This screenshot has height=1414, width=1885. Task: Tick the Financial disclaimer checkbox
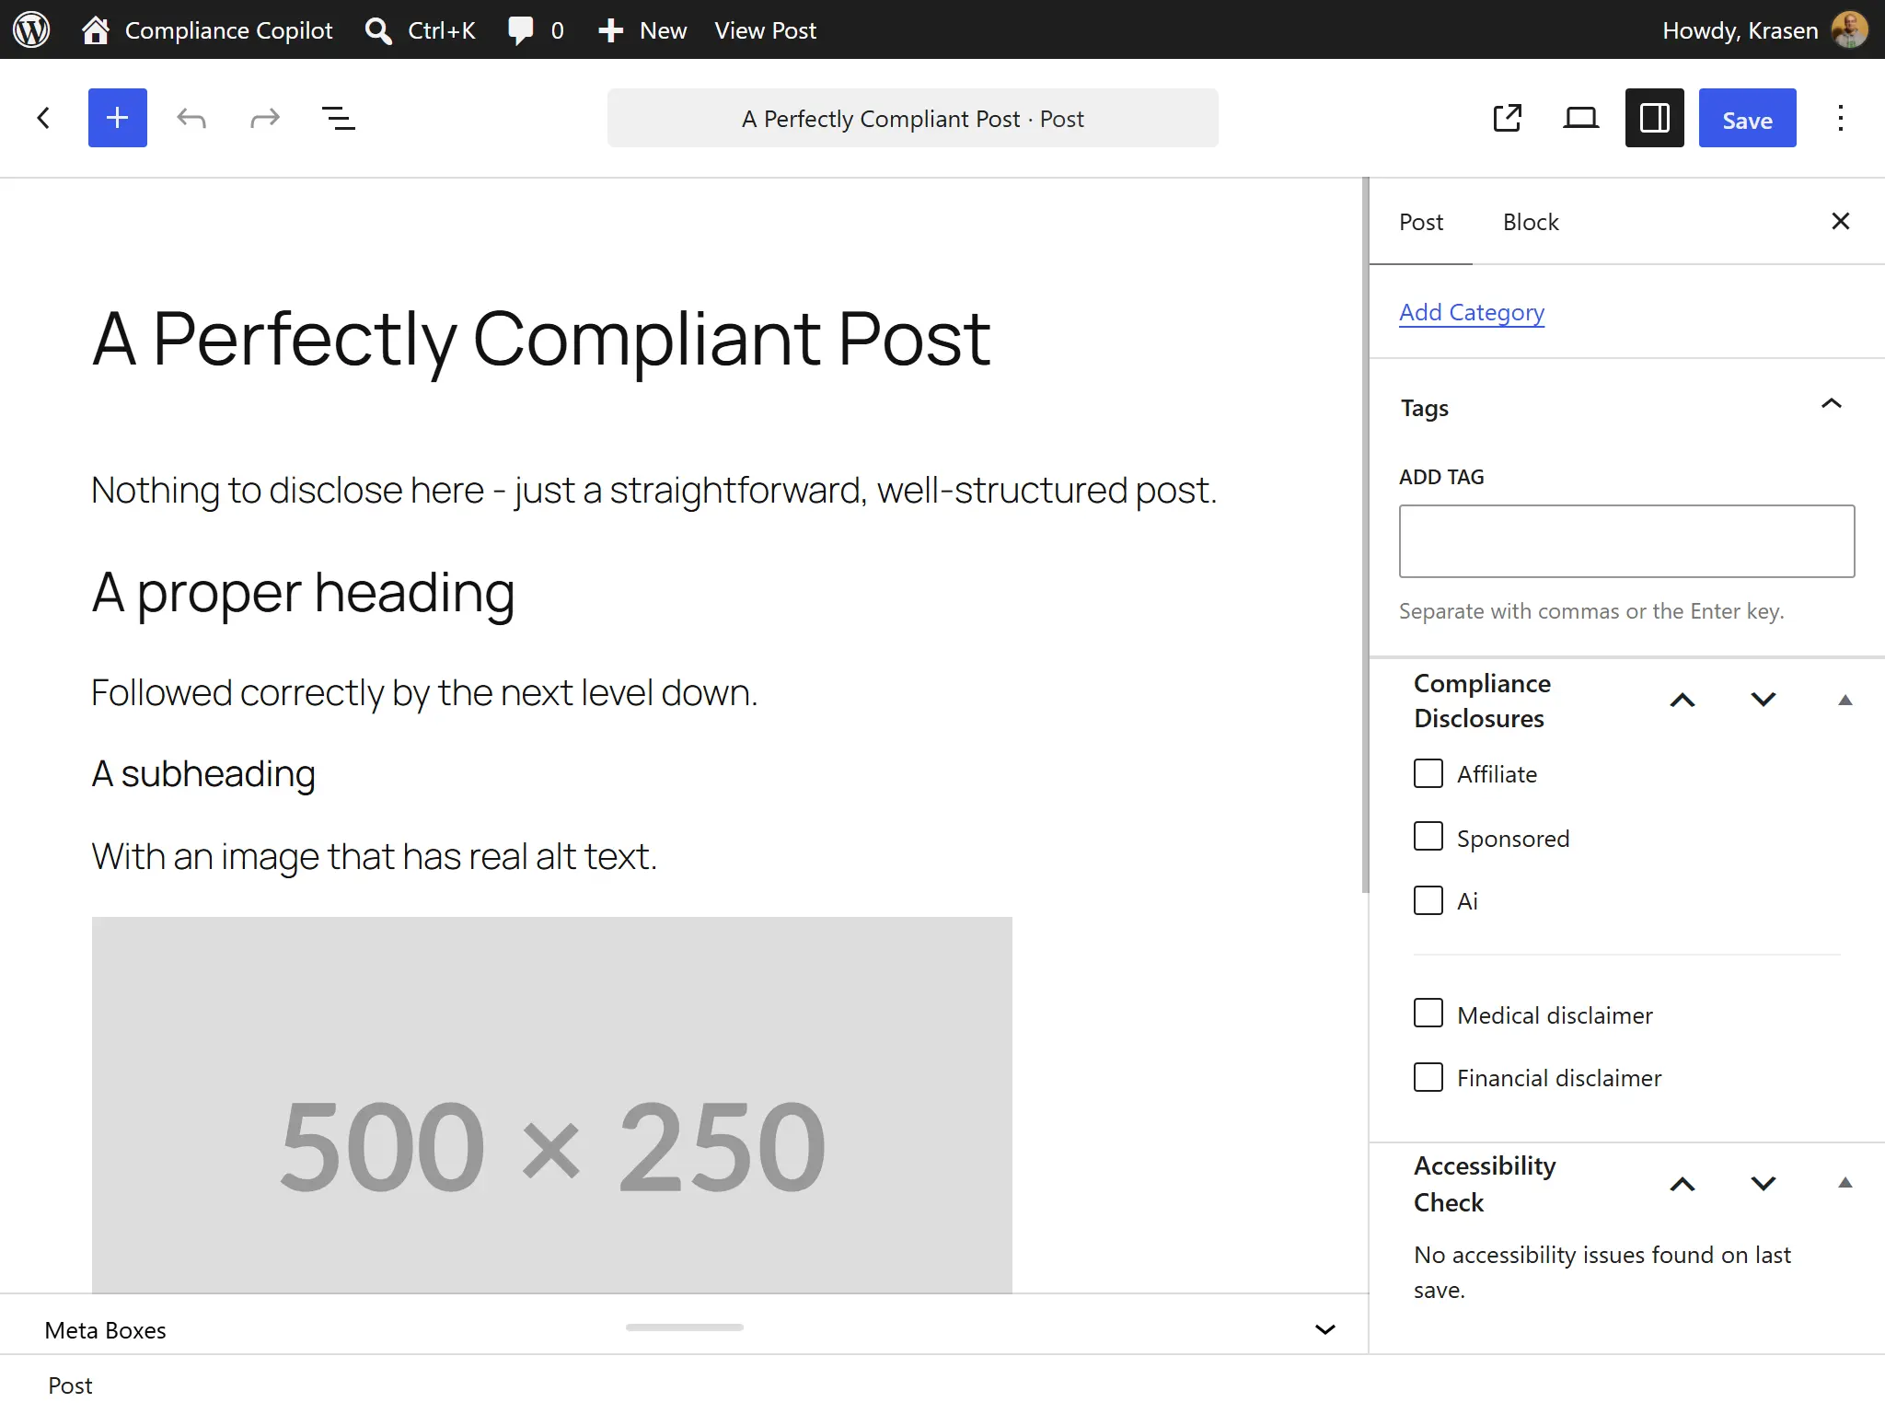1428,1077
